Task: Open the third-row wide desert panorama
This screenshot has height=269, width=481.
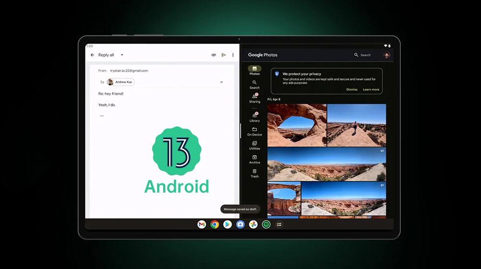Action: (343, 198)
